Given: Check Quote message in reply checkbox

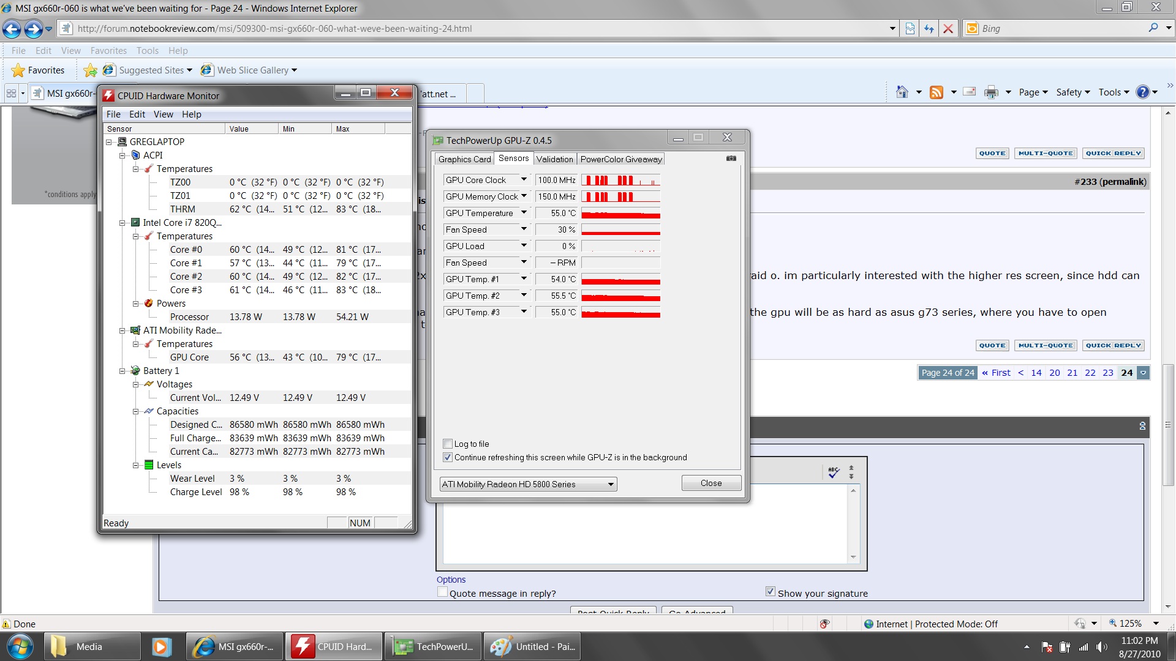Looking at the screenshot, I should point(442,592).
